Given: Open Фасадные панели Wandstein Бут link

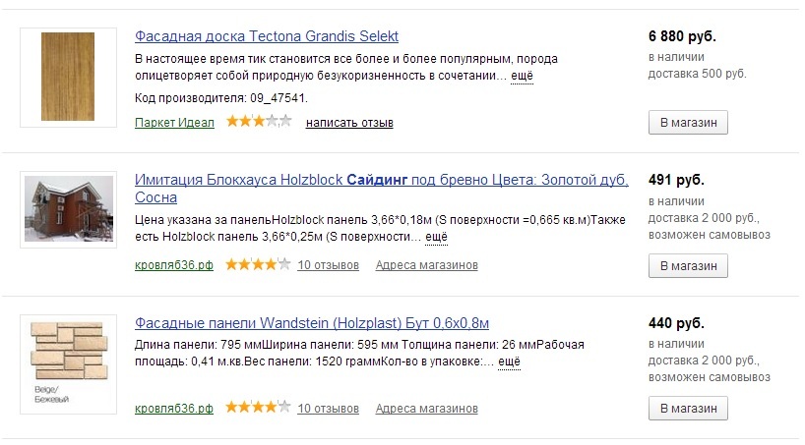Looking at the screenshot, I should coord(312,323).
